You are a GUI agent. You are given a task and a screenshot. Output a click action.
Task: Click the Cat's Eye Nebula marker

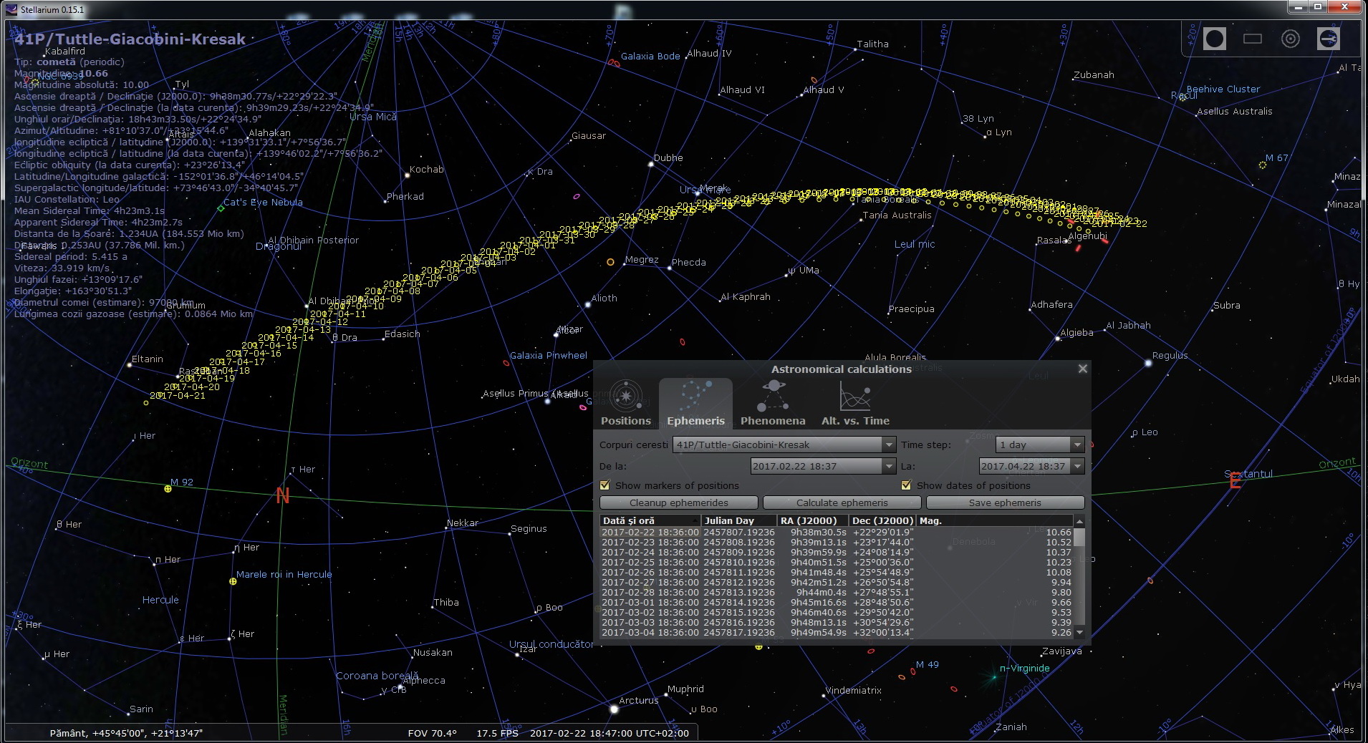pyautogui.click(x=221, y=208)
